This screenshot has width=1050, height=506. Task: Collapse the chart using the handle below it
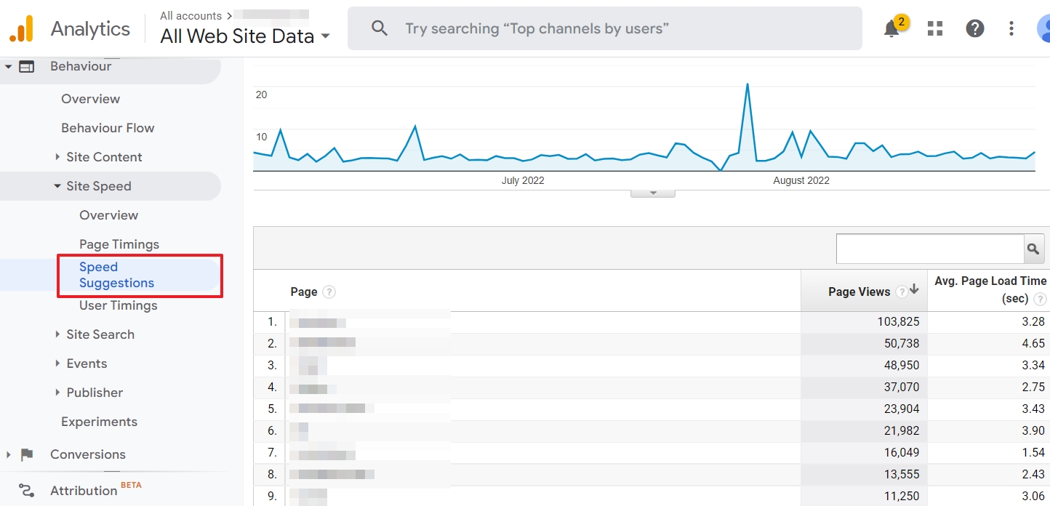(x=652, y=193)
